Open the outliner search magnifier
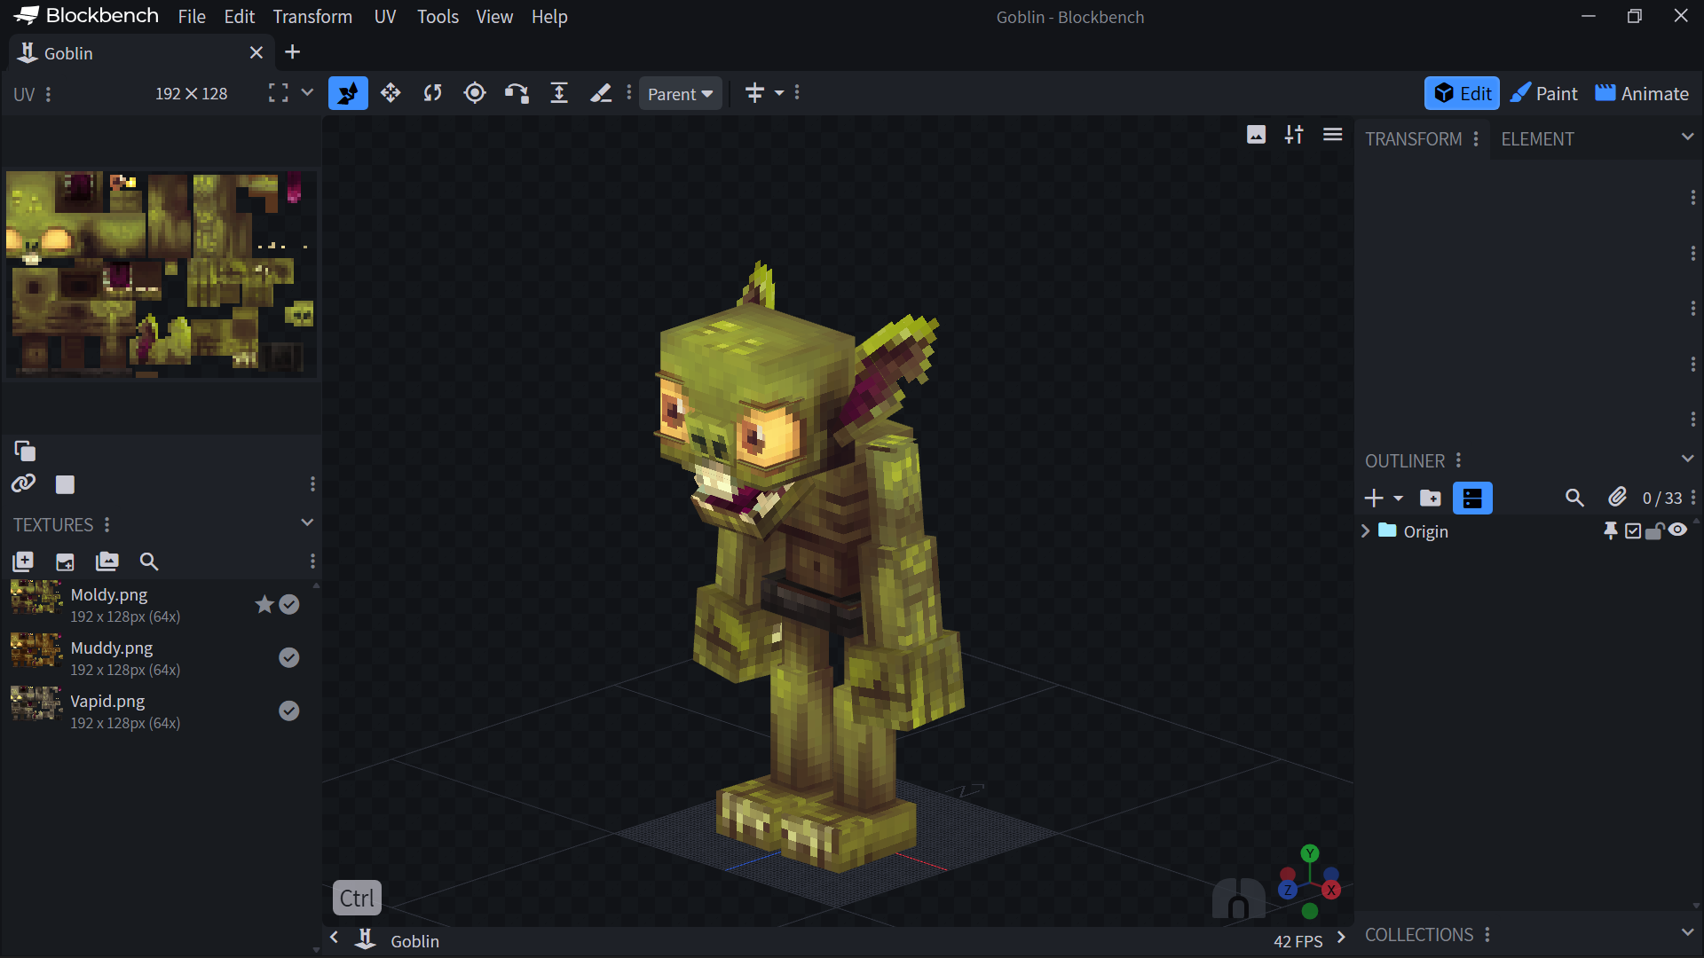This screenshot has width=1704, height=958. 1574,499
